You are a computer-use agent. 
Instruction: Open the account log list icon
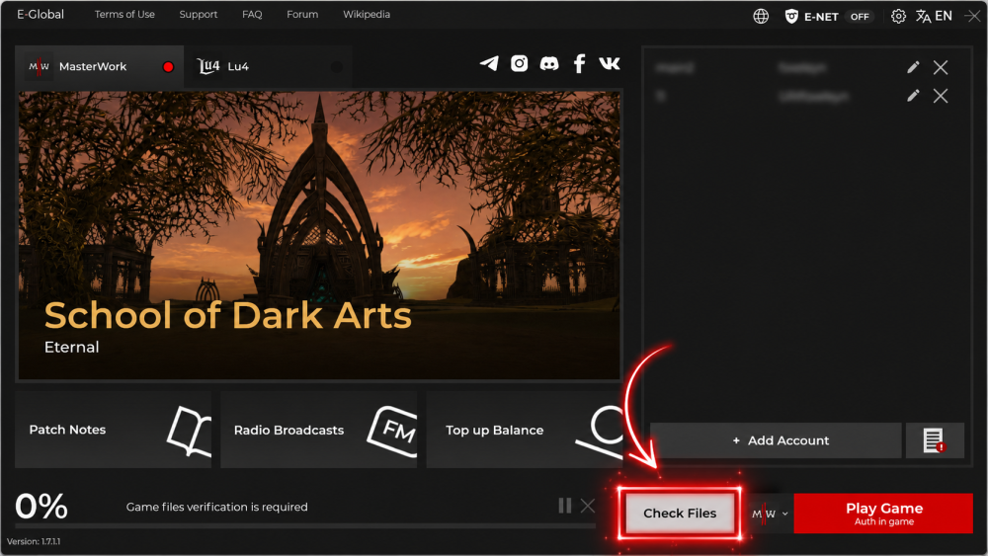click(x=935, y=440)
